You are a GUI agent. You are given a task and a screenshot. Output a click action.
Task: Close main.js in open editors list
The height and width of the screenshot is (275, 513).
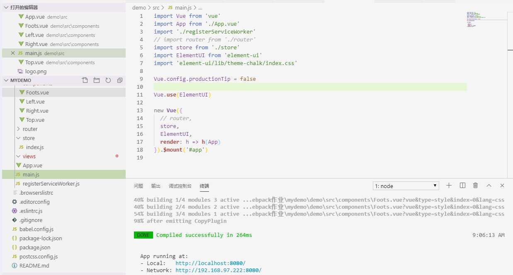coord(13,53)
